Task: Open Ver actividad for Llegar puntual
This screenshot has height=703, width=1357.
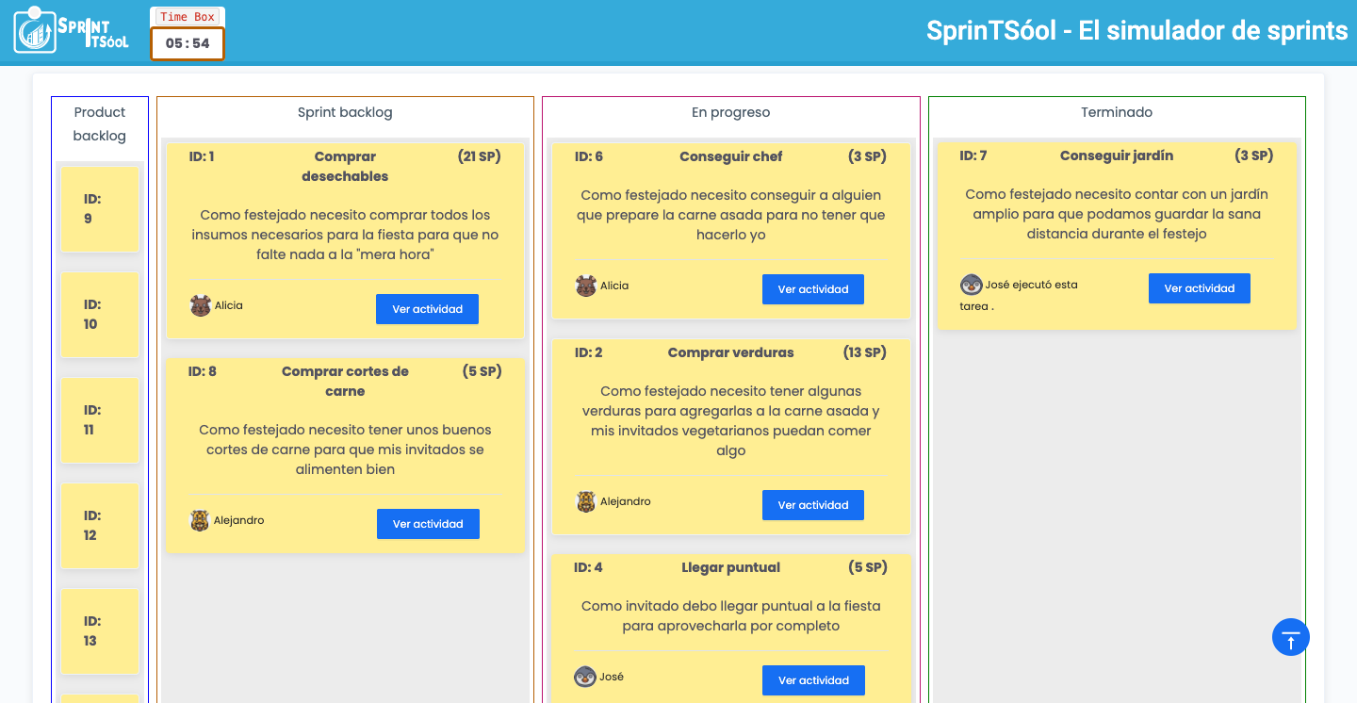Action: click(813, 680)
